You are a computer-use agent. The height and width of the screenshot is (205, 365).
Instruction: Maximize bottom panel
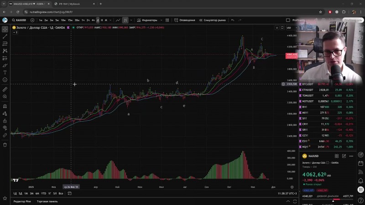click(295, 201)
